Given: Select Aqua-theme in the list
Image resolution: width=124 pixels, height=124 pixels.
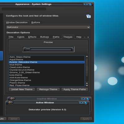Looking at the screenshot, I should (x=47, y=60).
